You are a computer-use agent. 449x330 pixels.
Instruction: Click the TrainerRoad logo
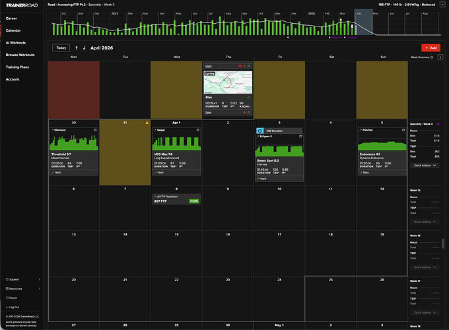[x=22, y=5]
